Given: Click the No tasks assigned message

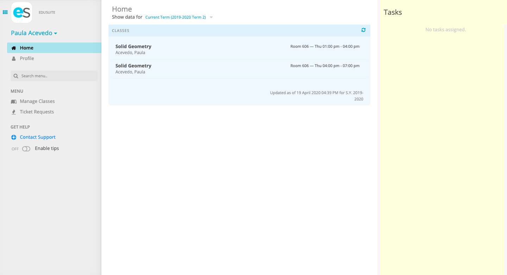Looking at the screenshot, I should (446, 30).
